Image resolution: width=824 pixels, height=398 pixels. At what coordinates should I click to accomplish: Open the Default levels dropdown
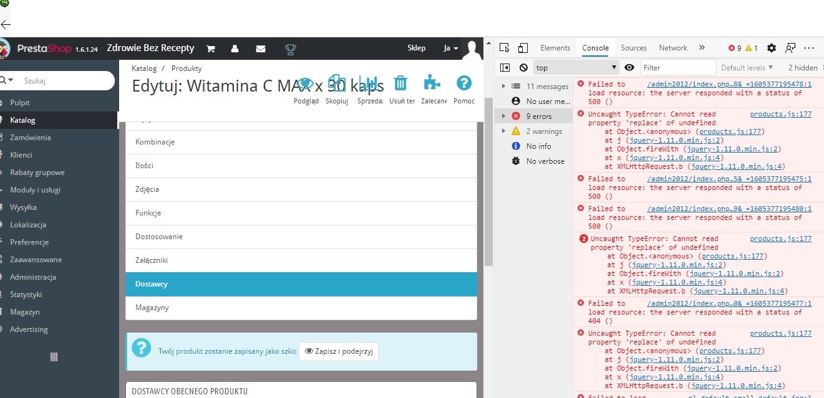click(x=747, y=68)
